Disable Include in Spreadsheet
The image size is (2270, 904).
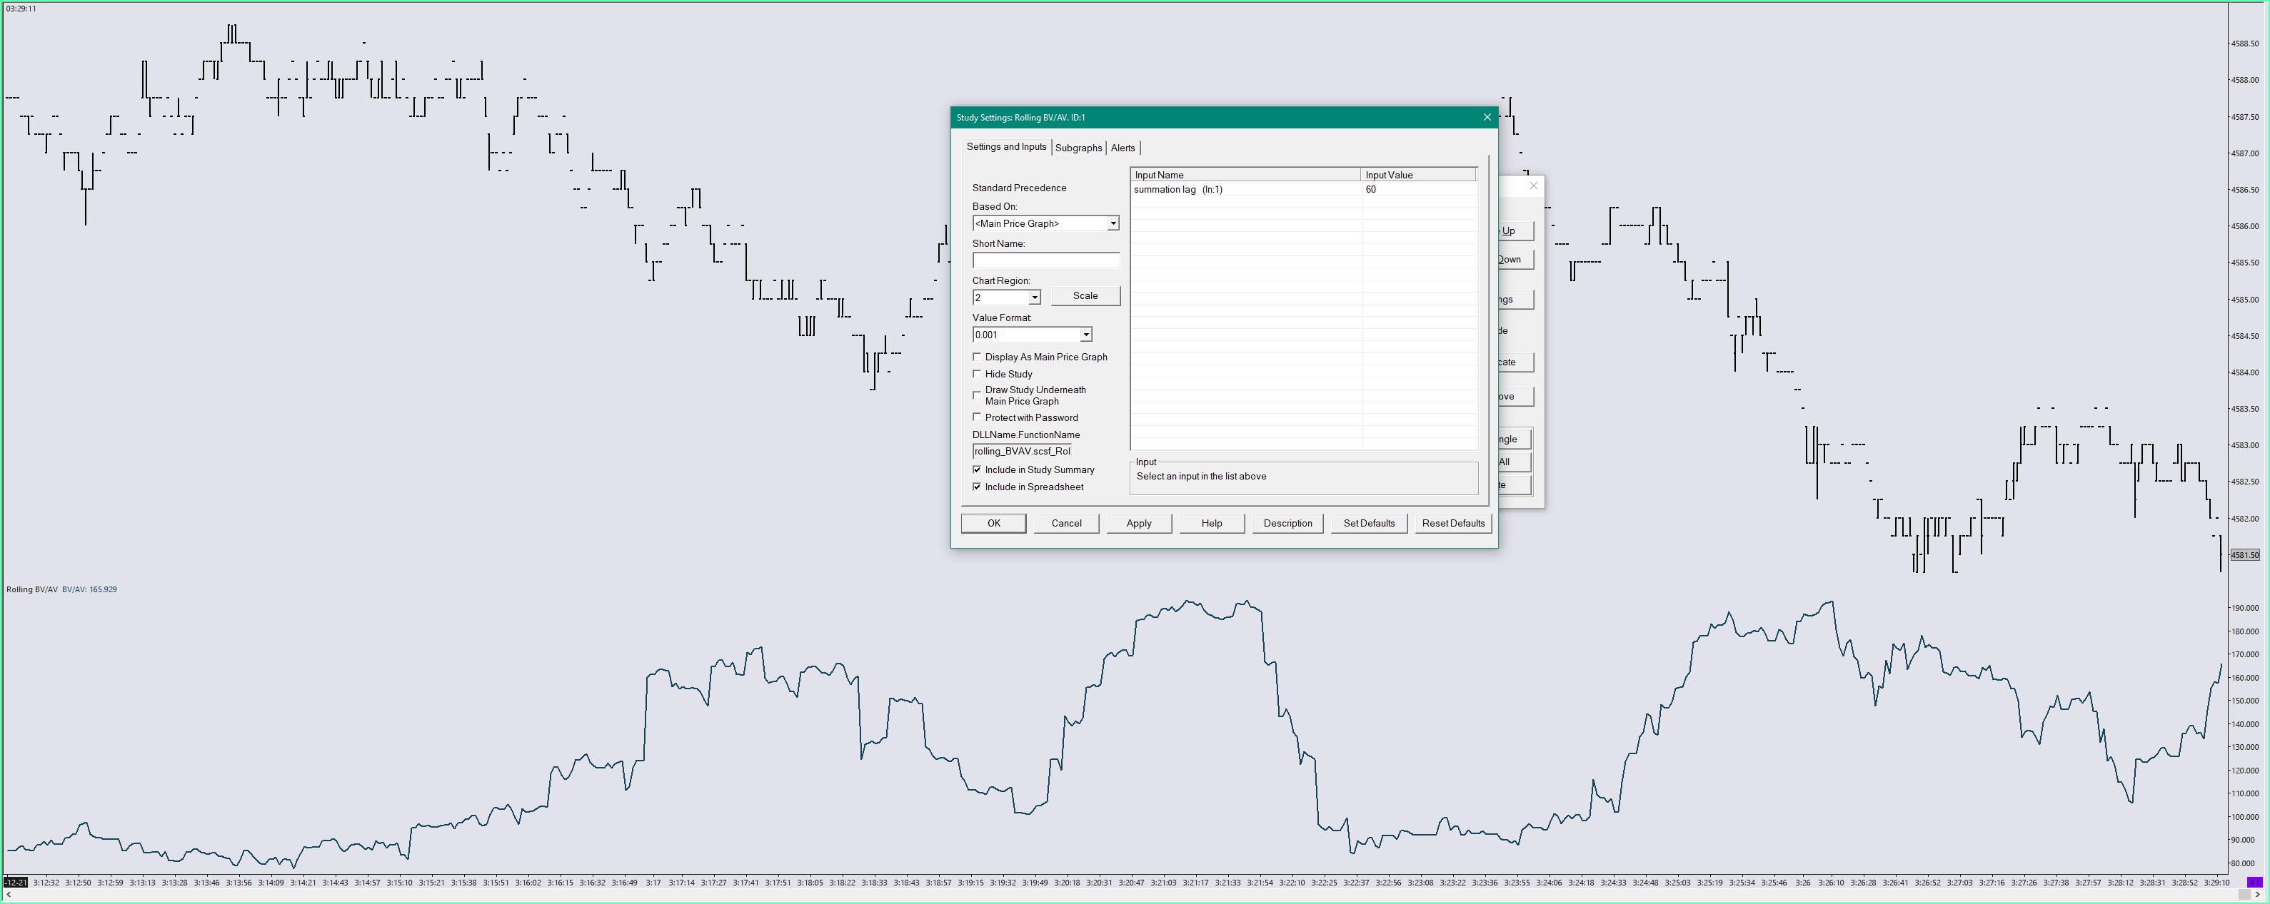(976, 487)
